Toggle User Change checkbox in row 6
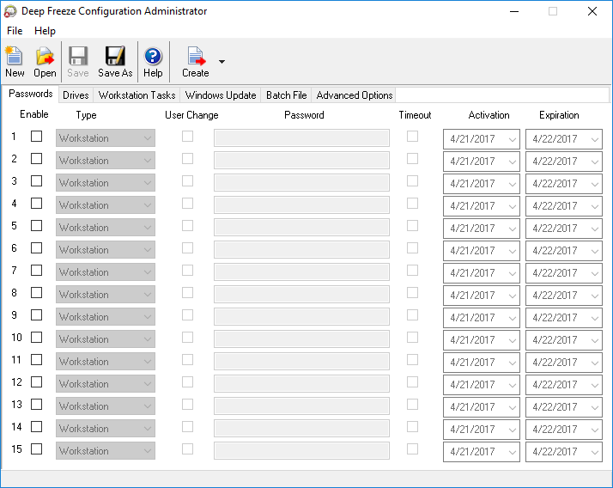The width and height of the screenshot is (613, 488). pyautogui.click(x=188, y=247)
